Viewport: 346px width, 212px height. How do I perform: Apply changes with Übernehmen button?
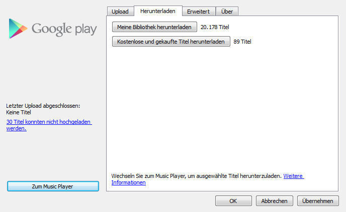click(318, 201)
